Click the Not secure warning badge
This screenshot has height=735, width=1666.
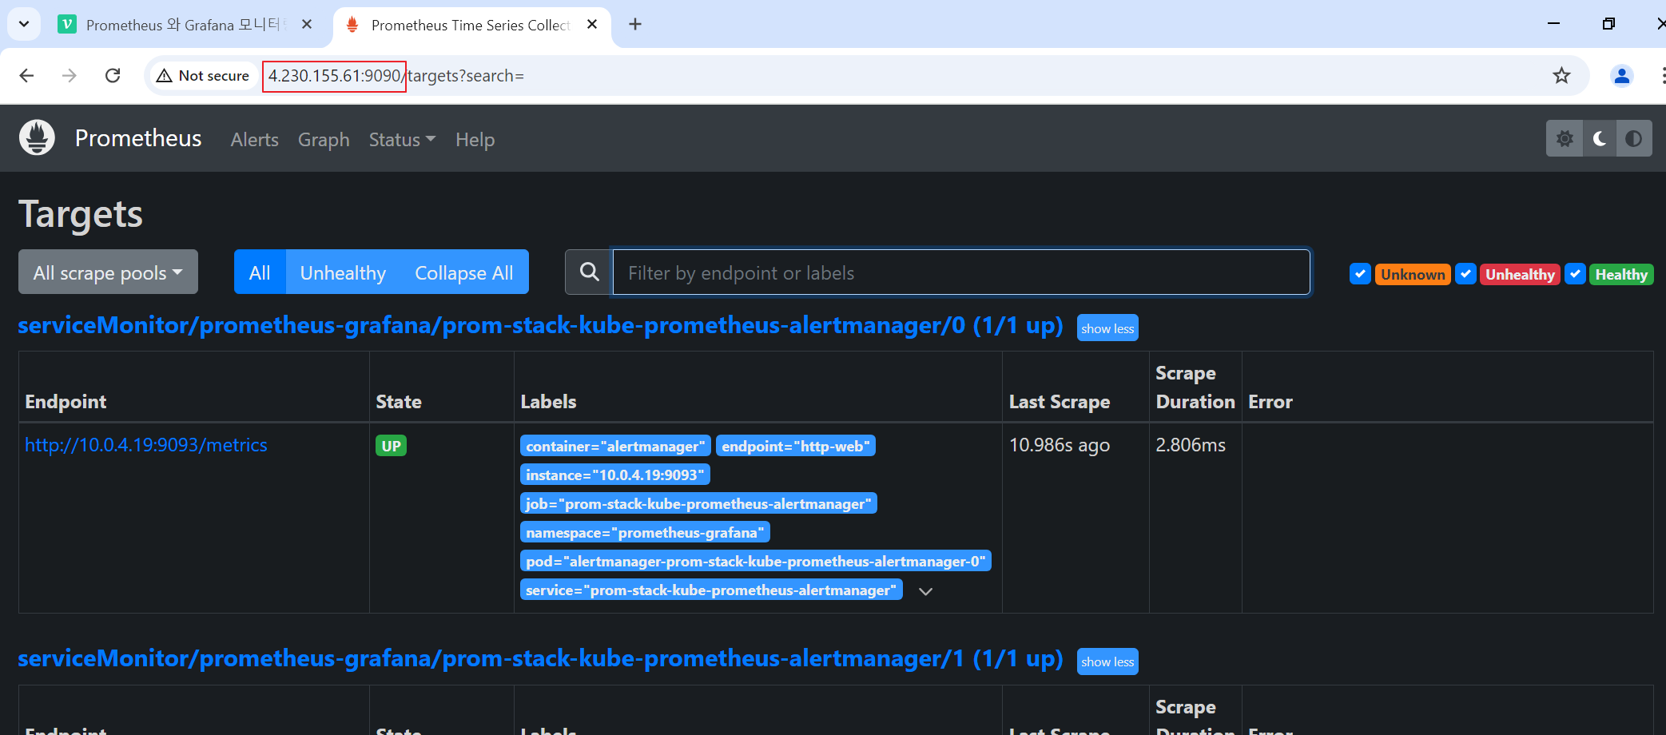pyautogui.click(x=204, y=76)
